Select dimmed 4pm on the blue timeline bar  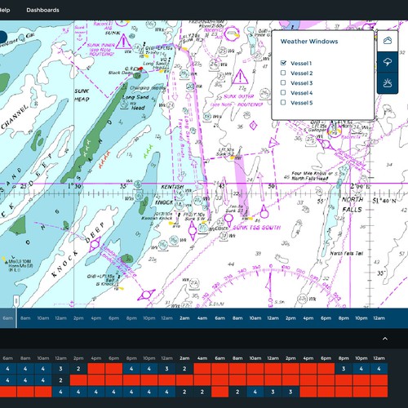pos(96,318)
